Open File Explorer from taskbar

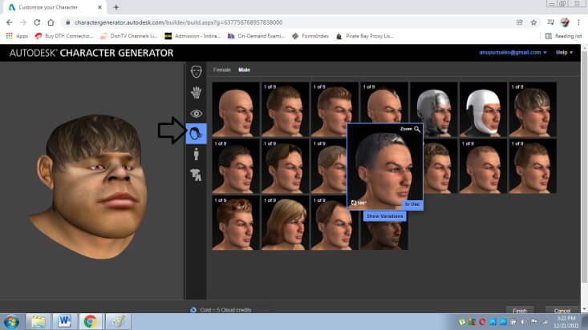39,322
